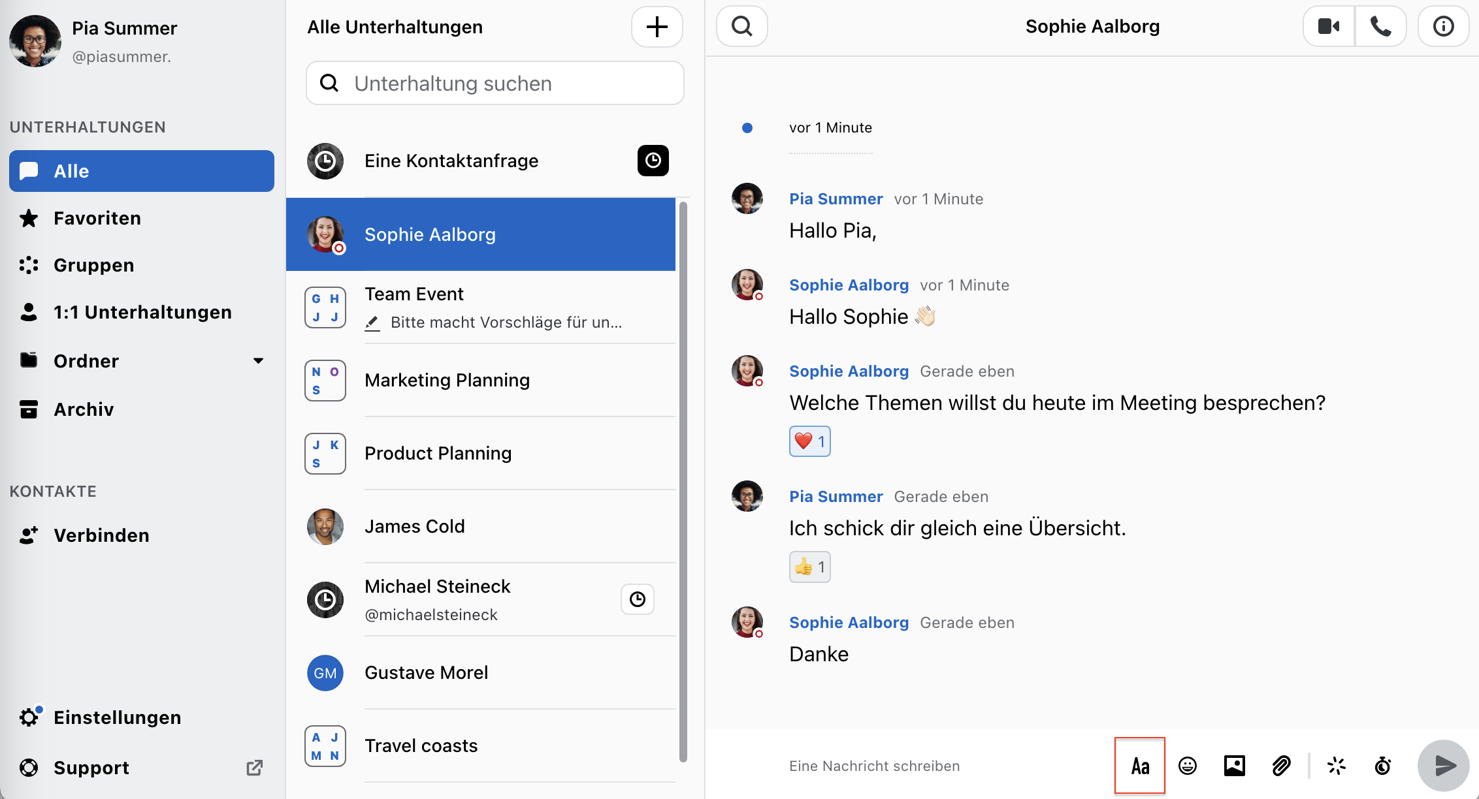
Task: Open the Michael Steineck conversation
Action: (x=481, y=599)
